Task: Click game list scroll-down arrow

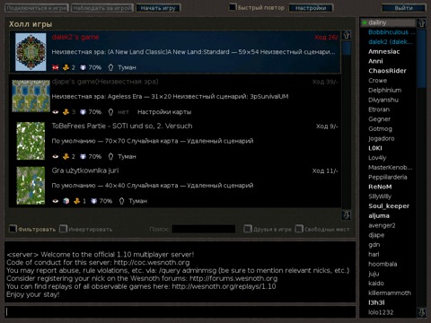Action: tap(347, 214)
